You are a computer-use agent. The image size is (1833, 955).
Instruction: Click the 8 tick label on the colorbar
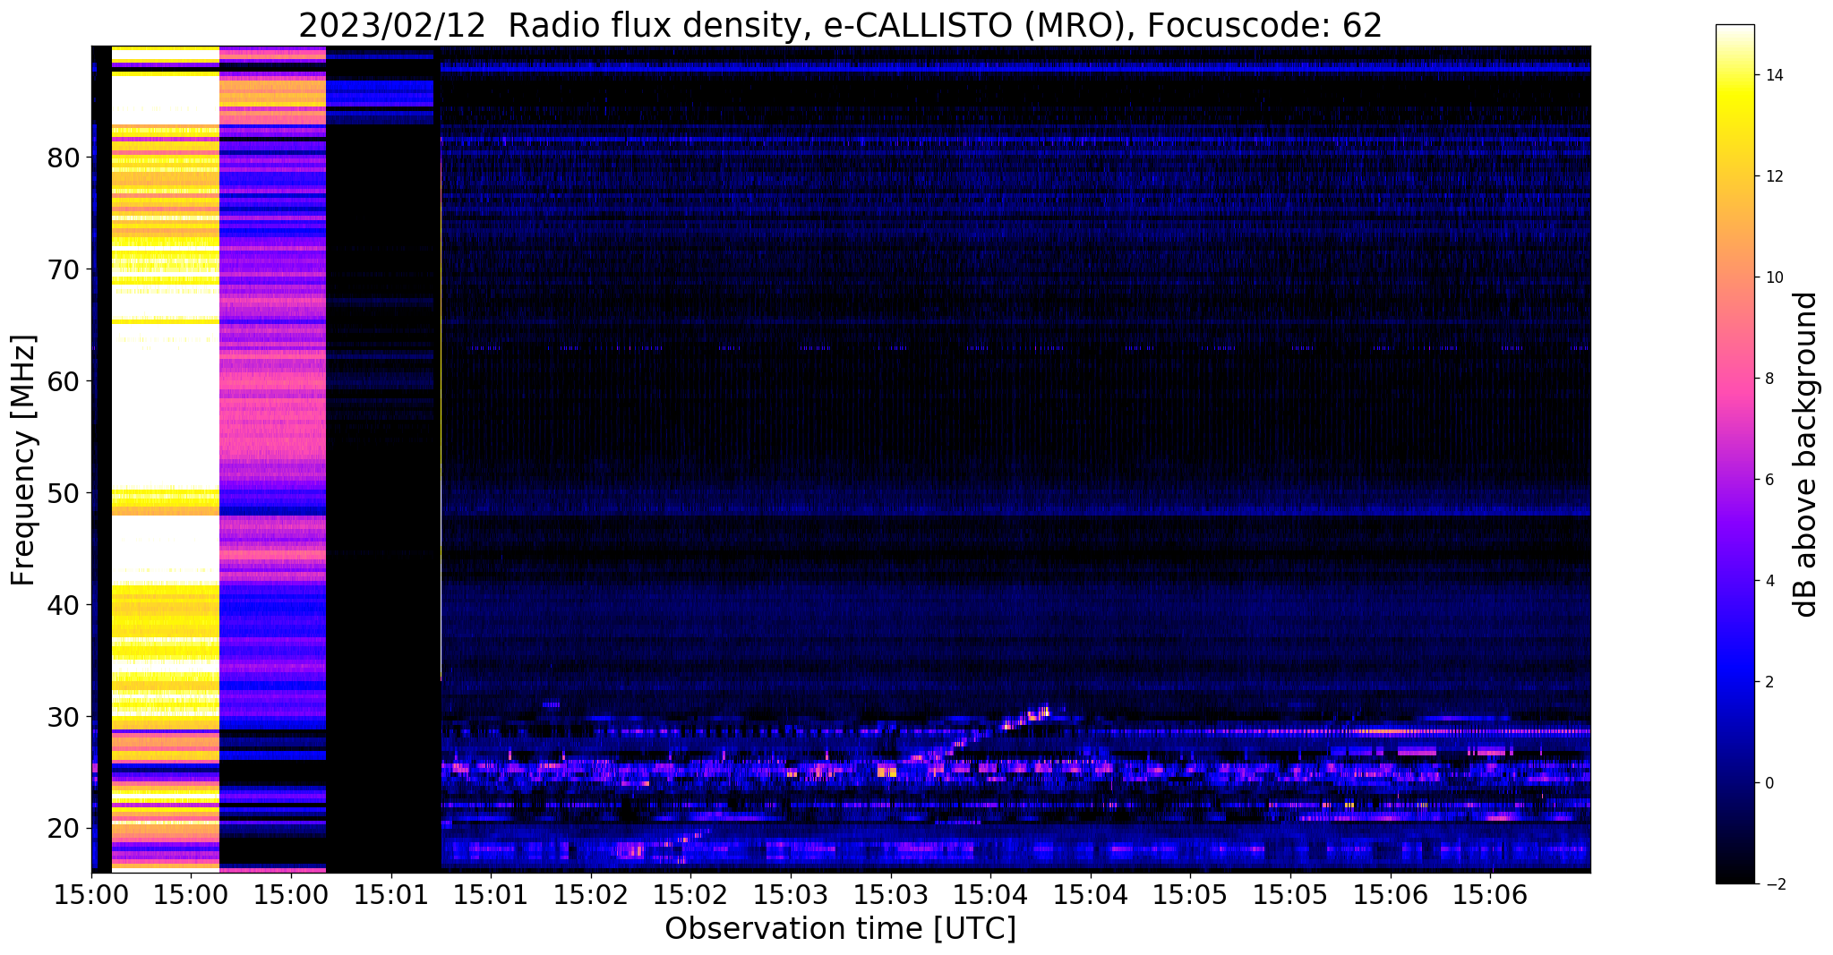(1769, 379)
